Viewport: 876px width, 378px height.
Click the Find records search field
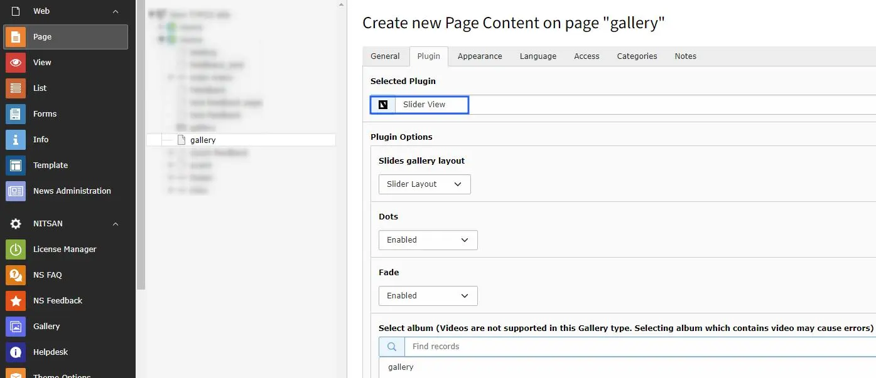[640, 347]
